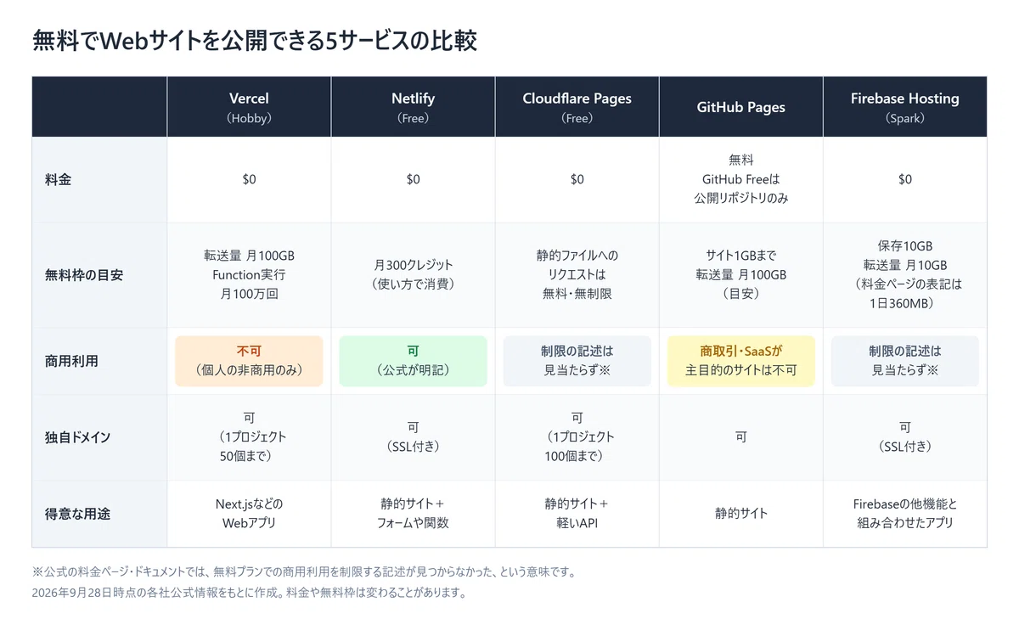Screen dimensions: 1019x619
Task: Click the 静的サイト+軽いAPI cell
Action: tap(577, 514)
